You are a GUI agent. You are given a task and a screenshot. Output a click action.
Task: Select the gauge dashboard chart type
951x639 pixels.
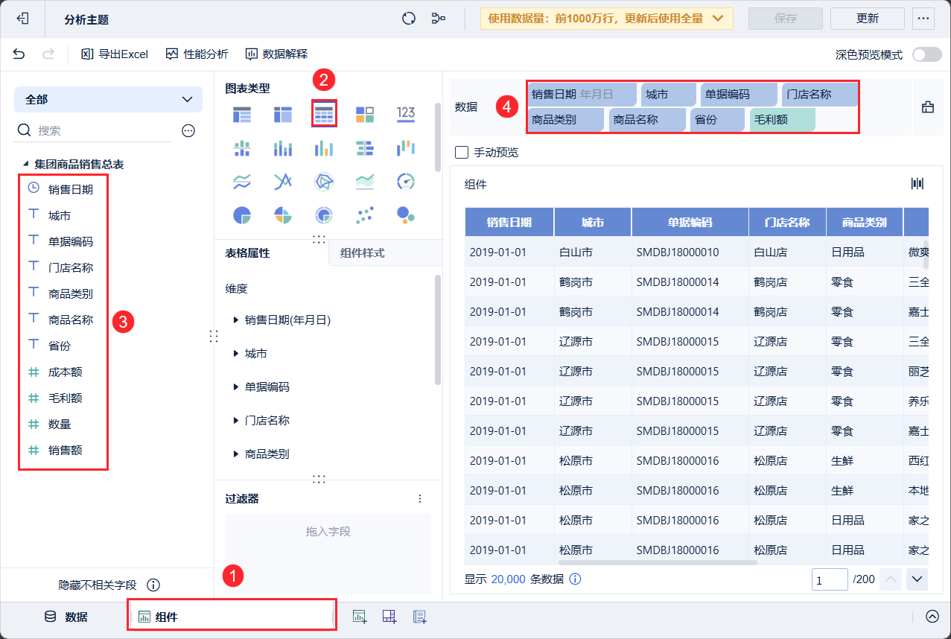coord(406,181)
